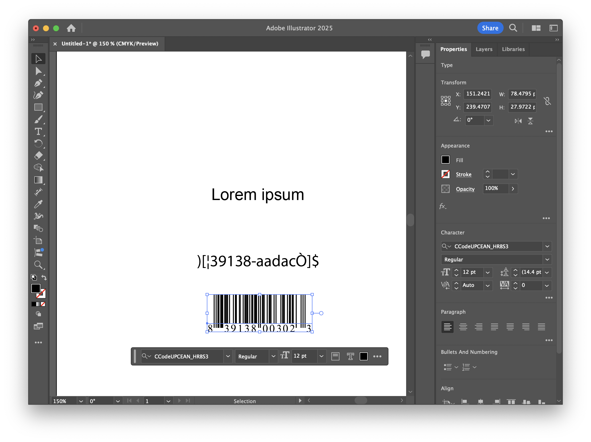The height and width of the screenshot is (442, 591).
Task: Select the Rotate tool
Action: click(x=38, y=143)
